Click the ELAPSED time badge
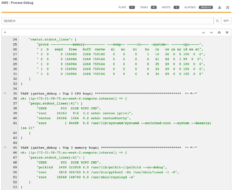This screenshot has width=232, height=190. 206,7
